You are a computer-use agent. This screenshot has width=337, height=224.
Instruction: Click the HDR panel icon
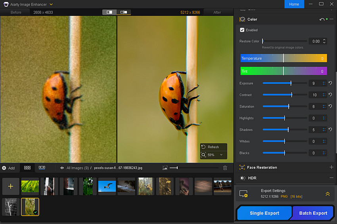coord(243,178)
